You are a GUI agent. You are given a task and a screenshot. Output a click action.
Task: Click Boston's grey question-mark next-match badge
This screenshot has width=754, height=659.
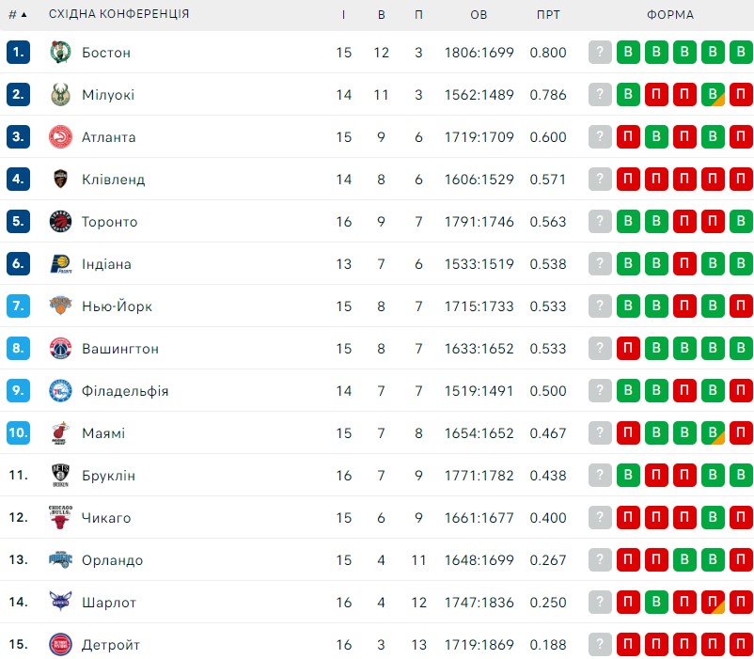[600, 52]
